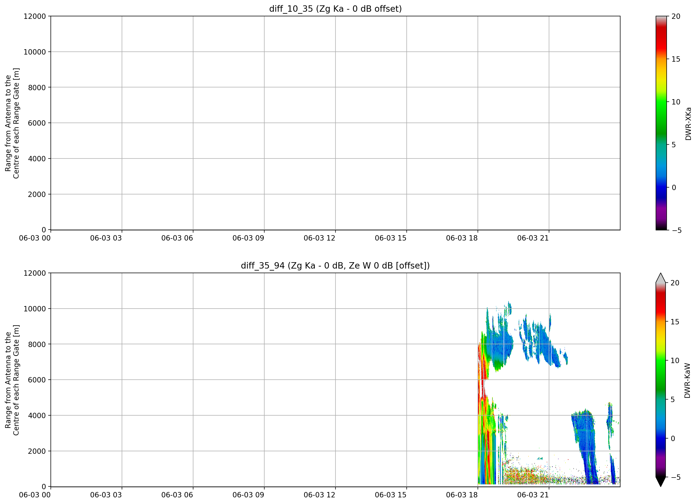Image resolution: width=697 pixels, height=504 pixels.
Task: Click the '15' tick on DWR-KaW colorbar
Action: pos(675,322)
